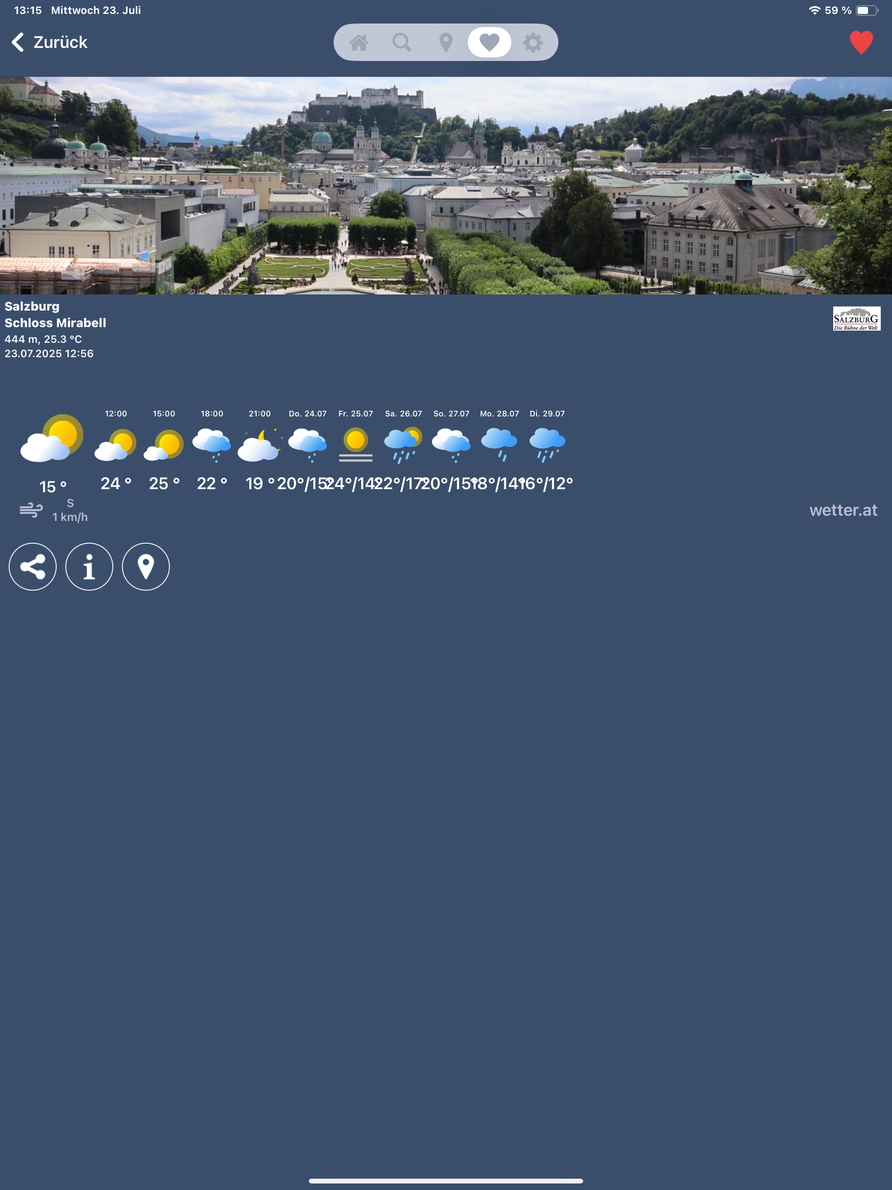Open the wetter.at link
This screenshot has width=892, height=1190.
tap(842, 510)
